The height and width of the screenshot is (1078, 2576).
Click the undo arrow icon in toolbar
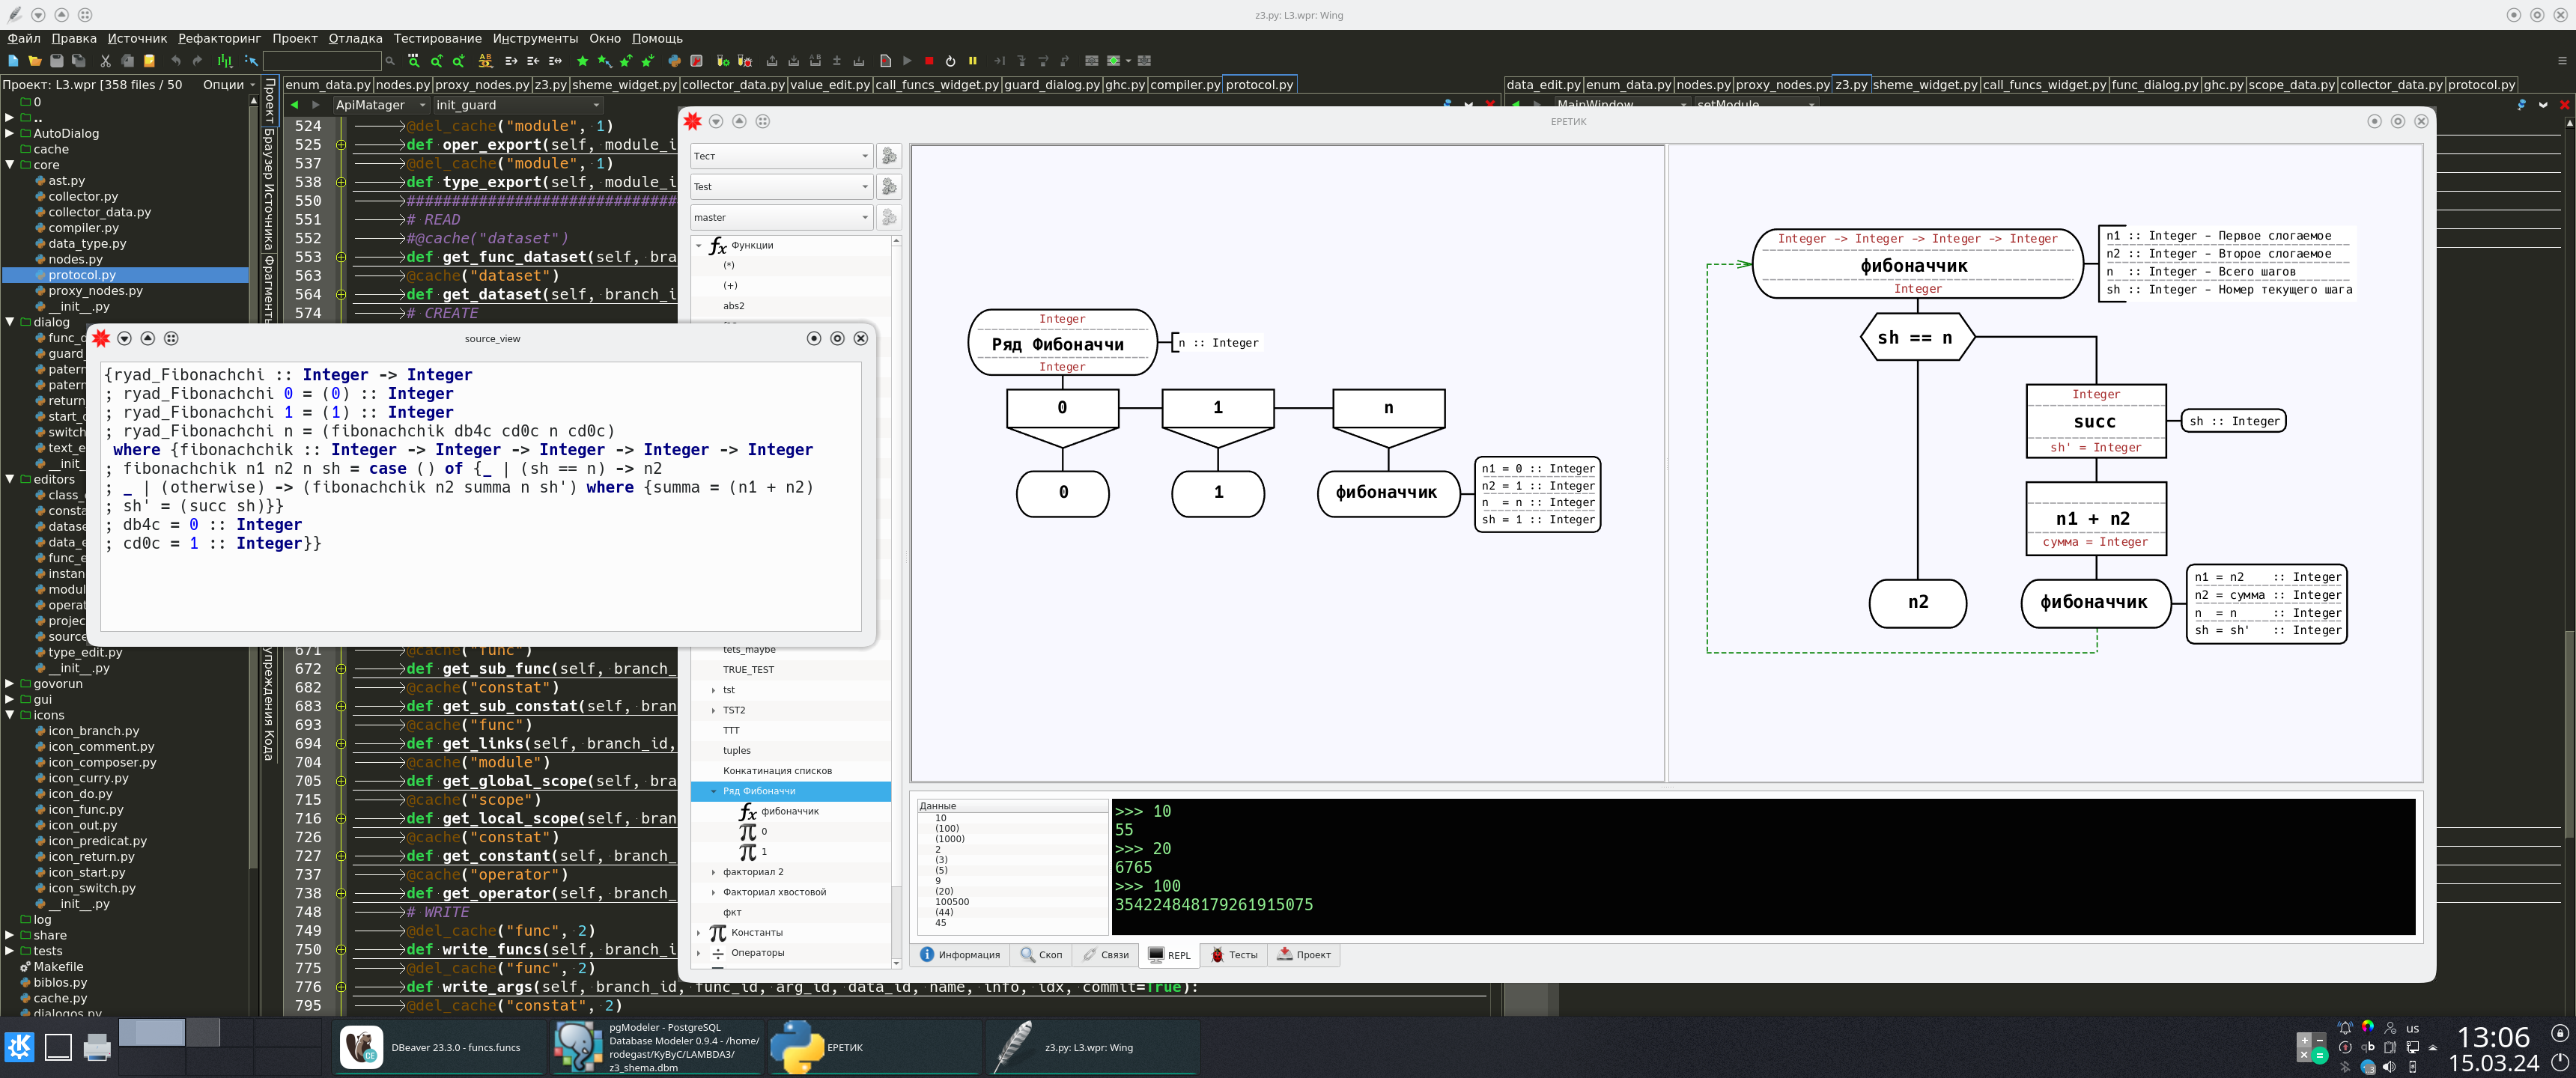pyautogui.click(x=176, y=61)
